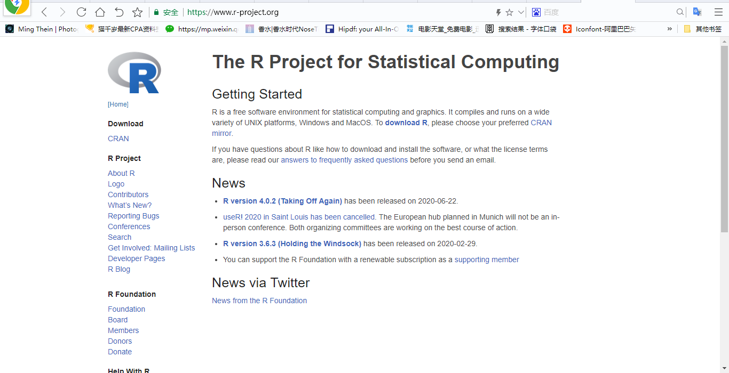Click the green security lock icon
This screenshot has width=729, height=373.
coord(156,12)
